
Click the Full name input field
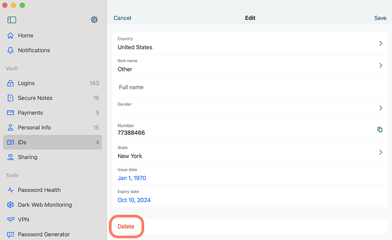250,87
